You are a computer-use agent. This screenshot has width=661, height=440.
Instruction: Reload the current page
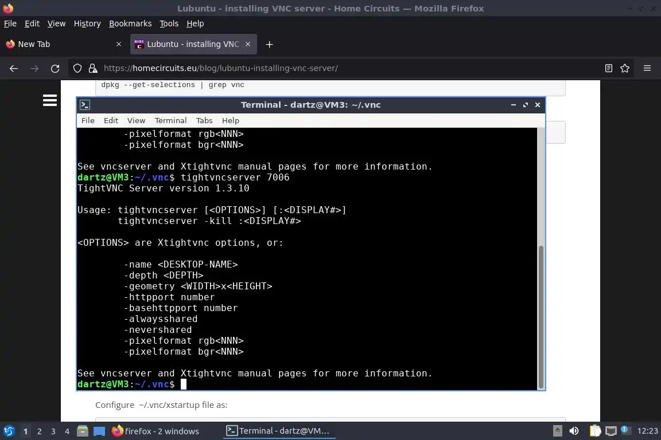[x=55, y=68]
